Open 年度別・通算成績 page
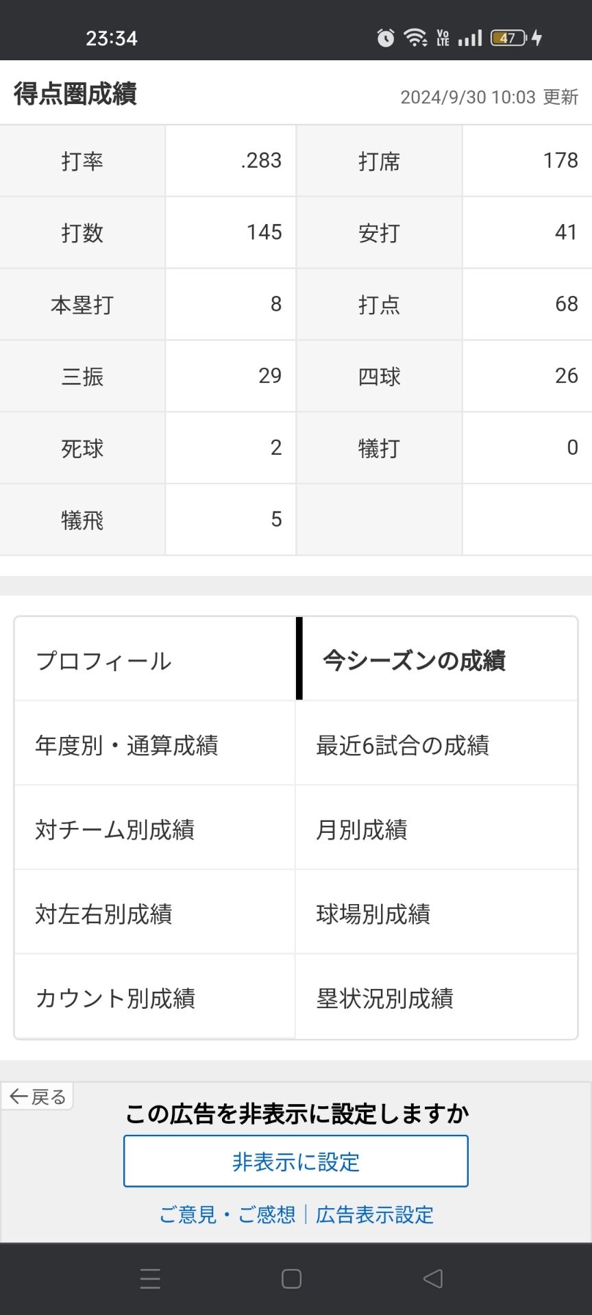Image resolution: width=592 pixels, height=1315 pixels. click(155, 744)
